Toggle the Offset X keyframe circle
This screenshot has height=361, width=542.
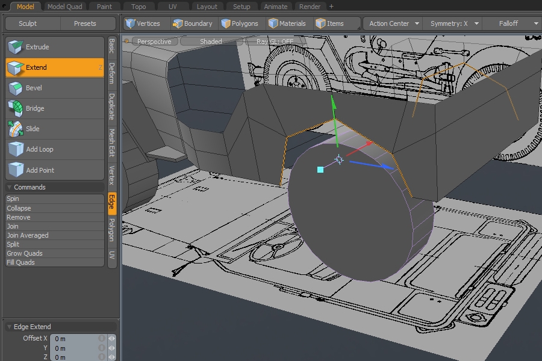(x=102, y=338)
